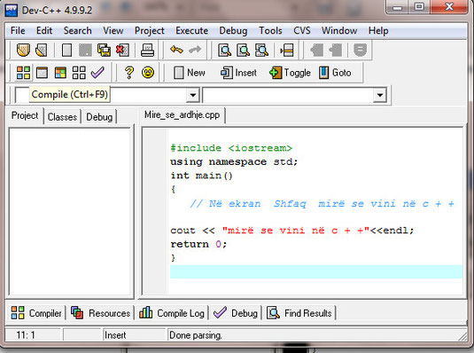Click the Redo arrow icon

tap(195, 50)
